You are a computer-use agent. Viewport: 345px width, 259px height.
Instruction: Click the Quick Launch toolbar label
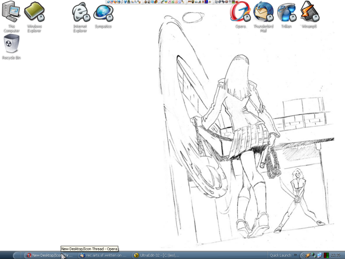(x=280, y=255)
